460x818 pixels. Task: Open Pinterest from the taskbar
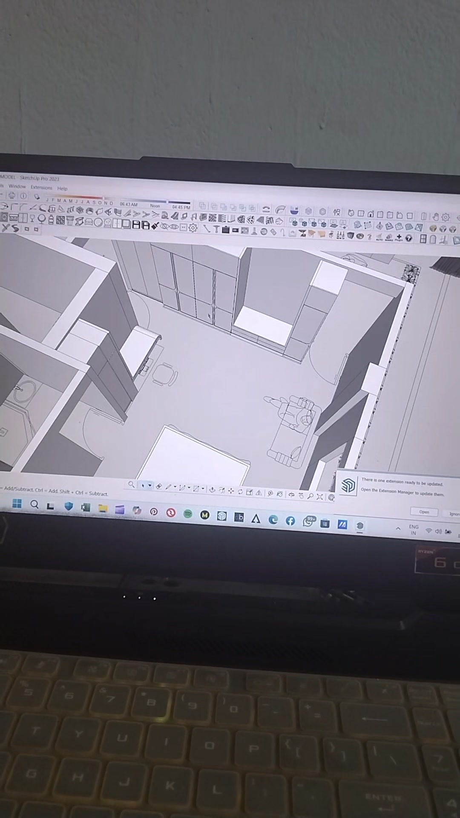154,512
